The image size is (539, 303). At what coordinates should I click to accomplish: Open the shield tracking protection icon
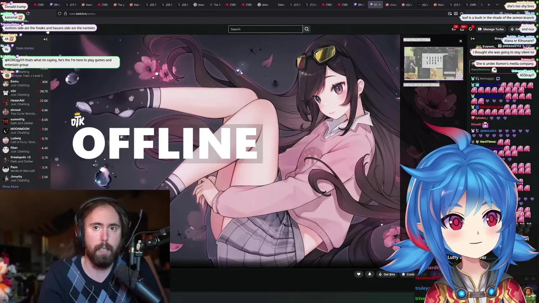[x=59, y=13]
